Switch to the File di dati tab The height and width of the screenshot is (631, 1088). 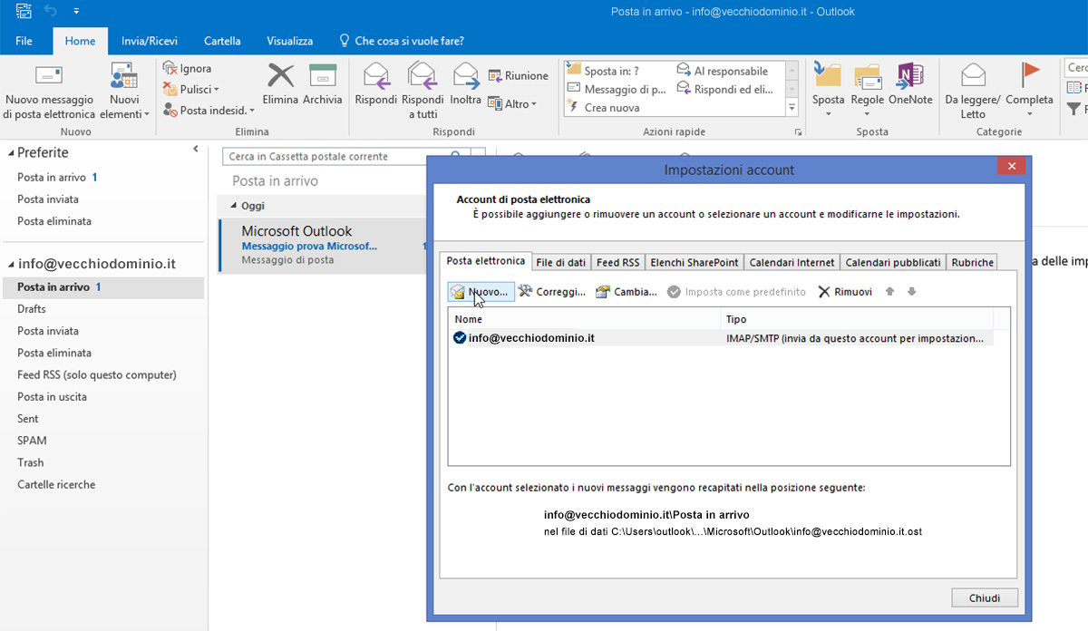(x=561, y=262)
